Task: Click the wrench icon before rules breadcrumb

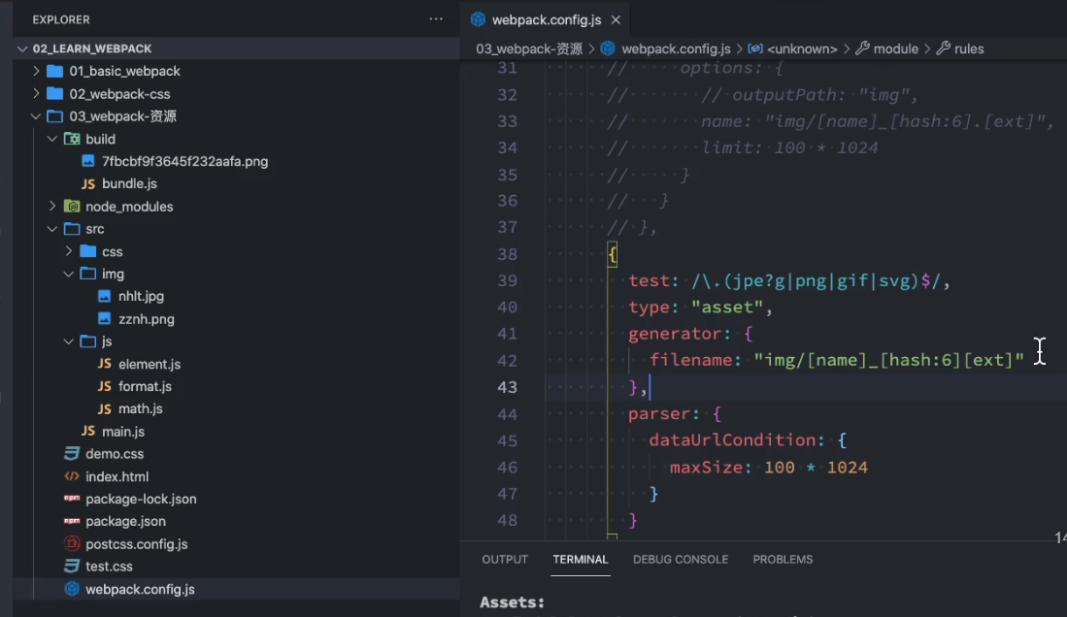Action: 943,49
